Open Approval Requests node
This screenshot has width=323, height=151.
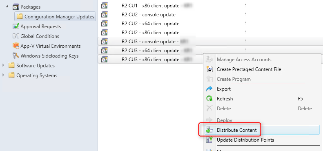click(40, 27)
